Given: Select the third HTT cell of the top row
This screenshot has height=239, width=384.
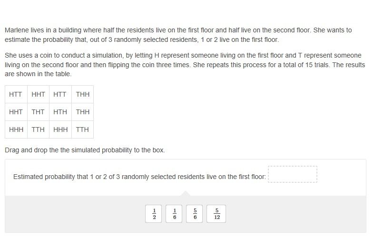Looking at the screenshot, I should pyautogui.click(x=60, y=94).
